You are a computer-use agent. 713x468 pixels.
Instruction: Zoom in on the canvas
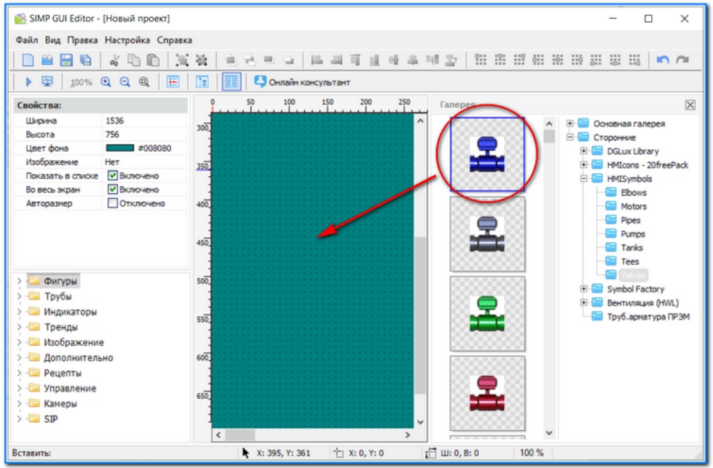point(106,82)
